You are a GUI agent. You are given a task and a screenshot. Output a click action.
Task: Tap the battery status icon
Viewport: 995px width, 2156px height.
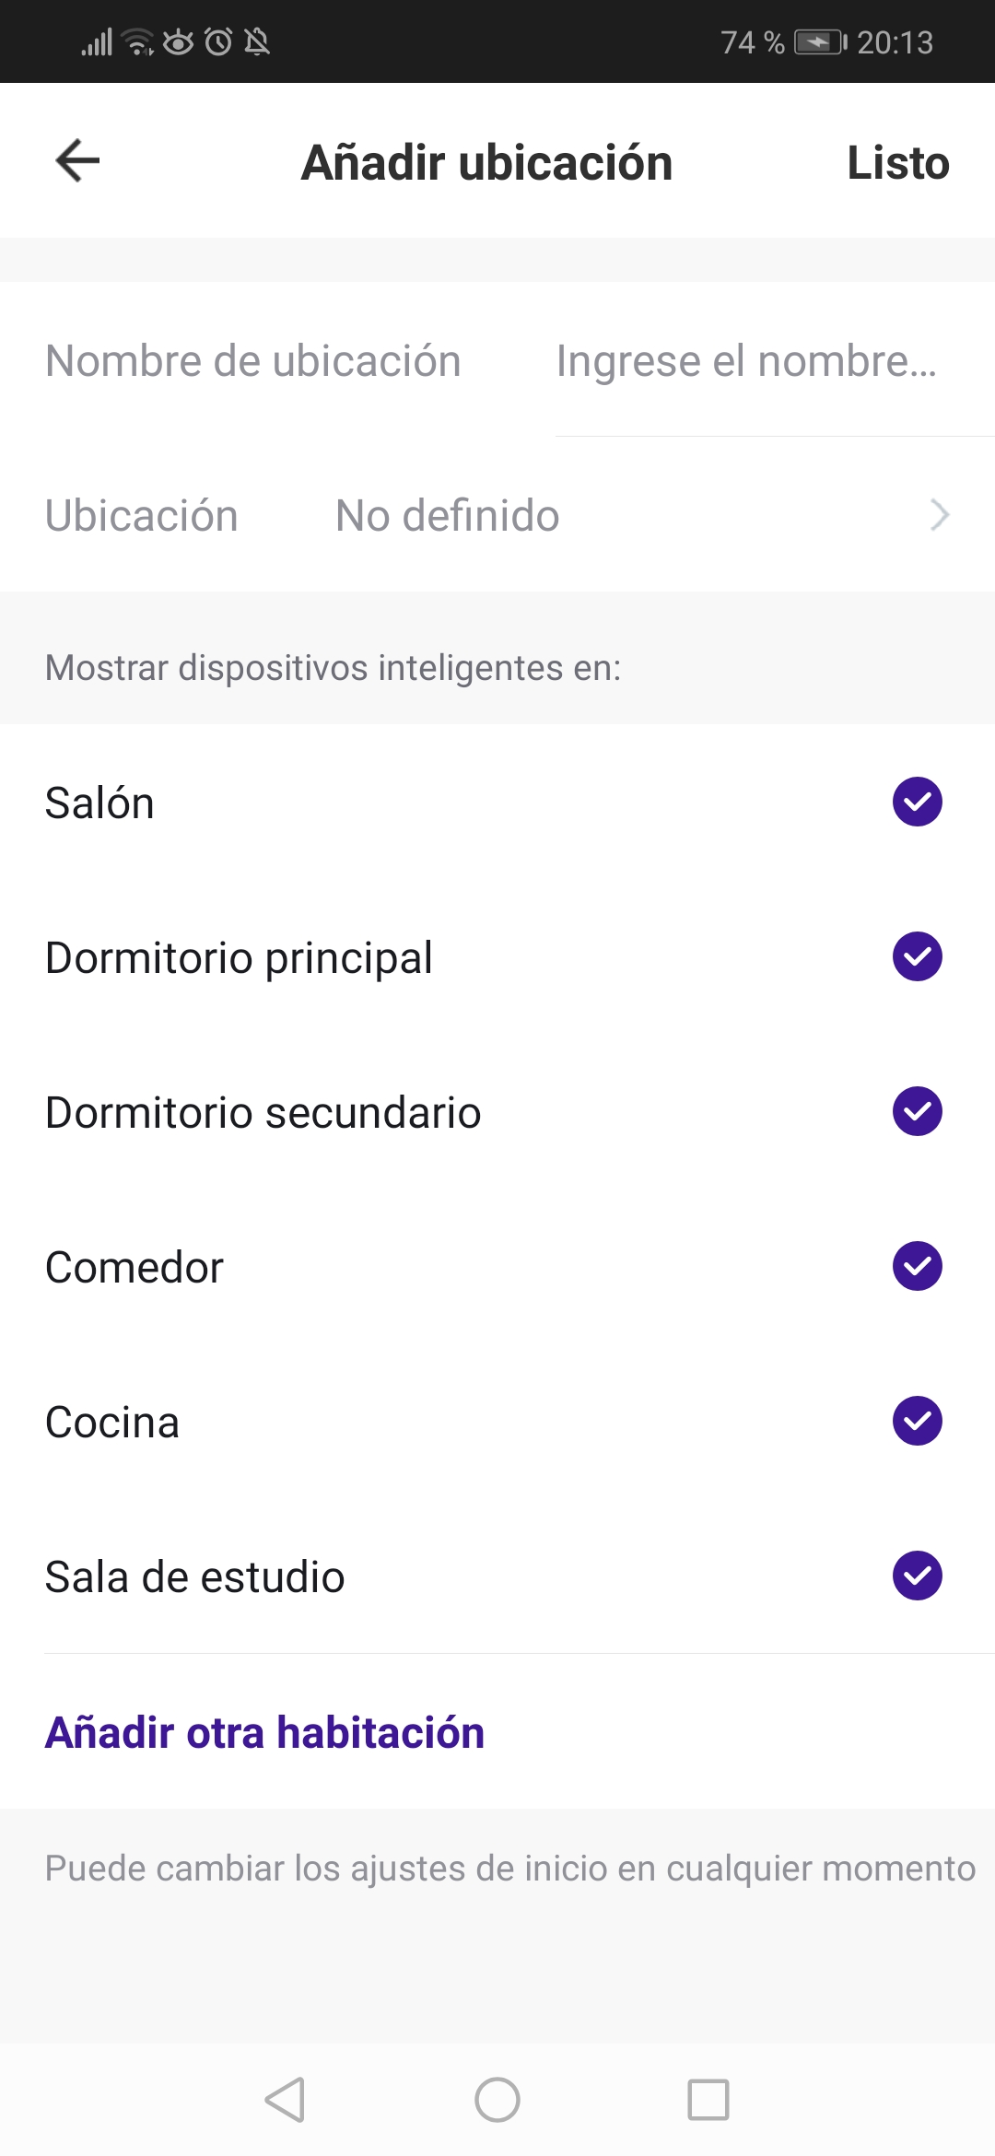coord(820,42)
